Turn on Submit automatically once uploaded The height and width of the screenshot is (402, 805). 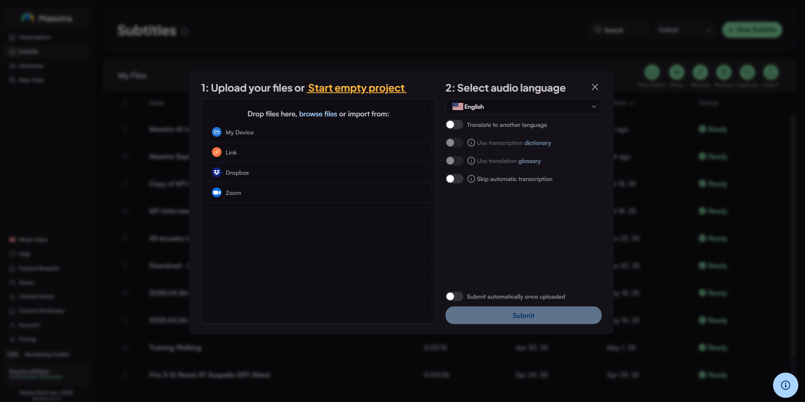click(x=454, y=297)
